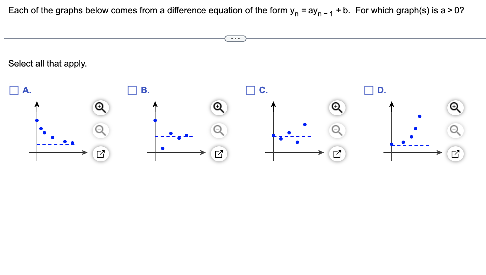Check answer option B checkbox
The width and height of the screenshot is (486, 275).
132,90
